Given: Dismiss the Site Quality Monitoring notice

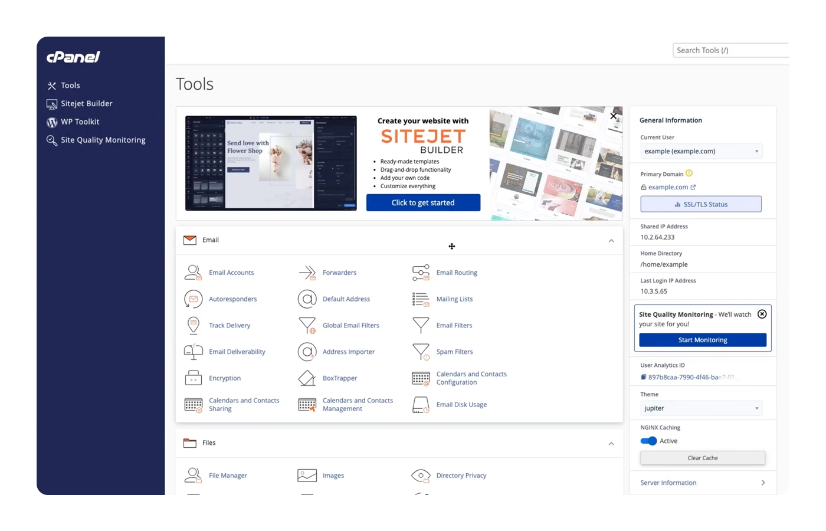Looking at the screenshot, I should pos(762,314).
